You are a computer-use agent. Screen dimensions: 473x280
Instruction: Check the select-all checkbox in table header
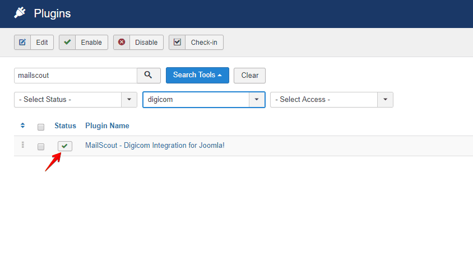click(41, 127)
